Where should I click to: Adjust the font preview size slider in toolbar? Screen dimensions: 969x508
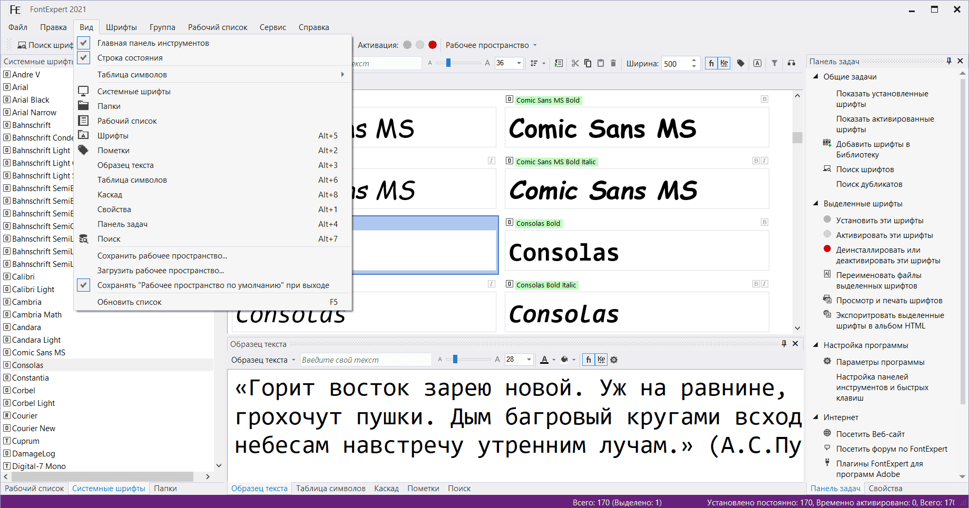pyautogui.click(x=448, y=63)
